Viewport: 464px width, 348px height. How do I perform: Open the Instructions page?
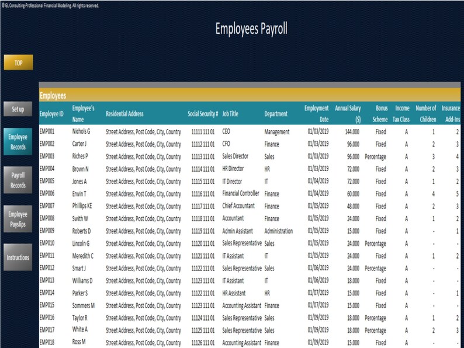tap(18, 257)
